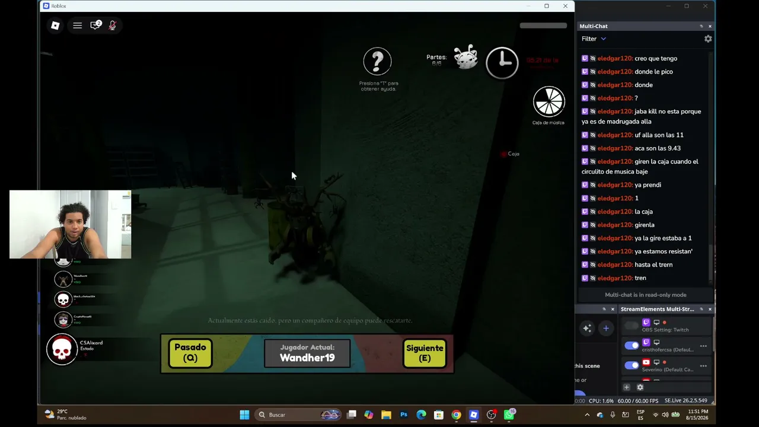
Task: Open the Roblox logo menu in-game
Action: pos(55,26)
